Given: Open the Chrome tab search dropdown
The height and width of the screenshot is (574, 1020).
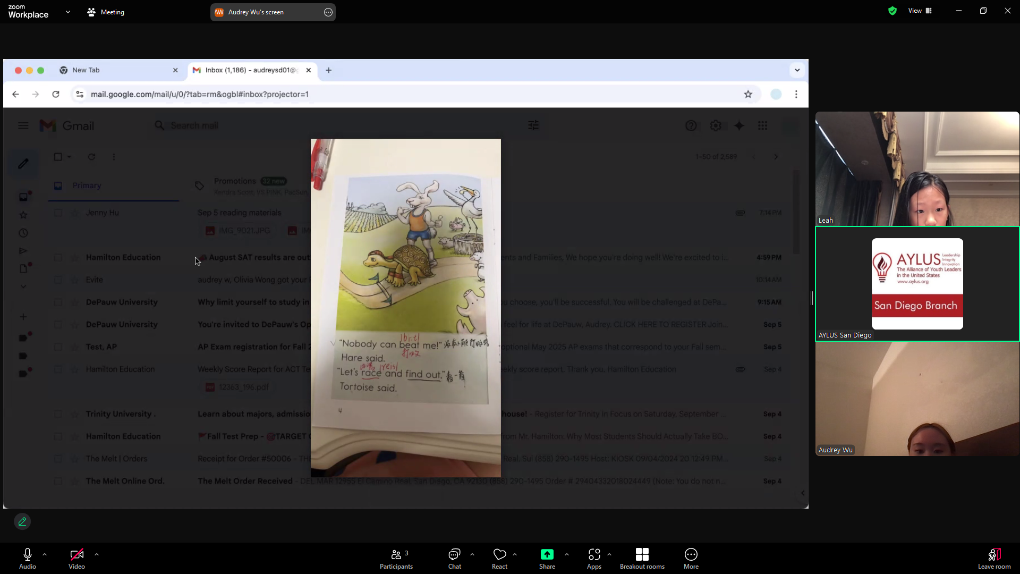Looking at the screenshot, I should [x=797, y=70].
